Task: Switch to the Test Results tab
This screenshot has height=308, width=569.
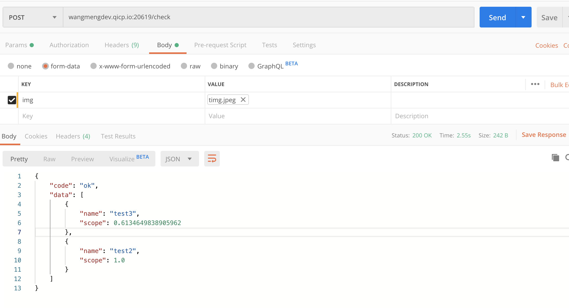Action: pyautogui.click(x=118, y=136)
